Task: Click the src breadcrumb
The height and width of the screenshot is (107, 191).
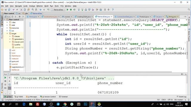Action: pyautogui.click(x=19, y=13)
